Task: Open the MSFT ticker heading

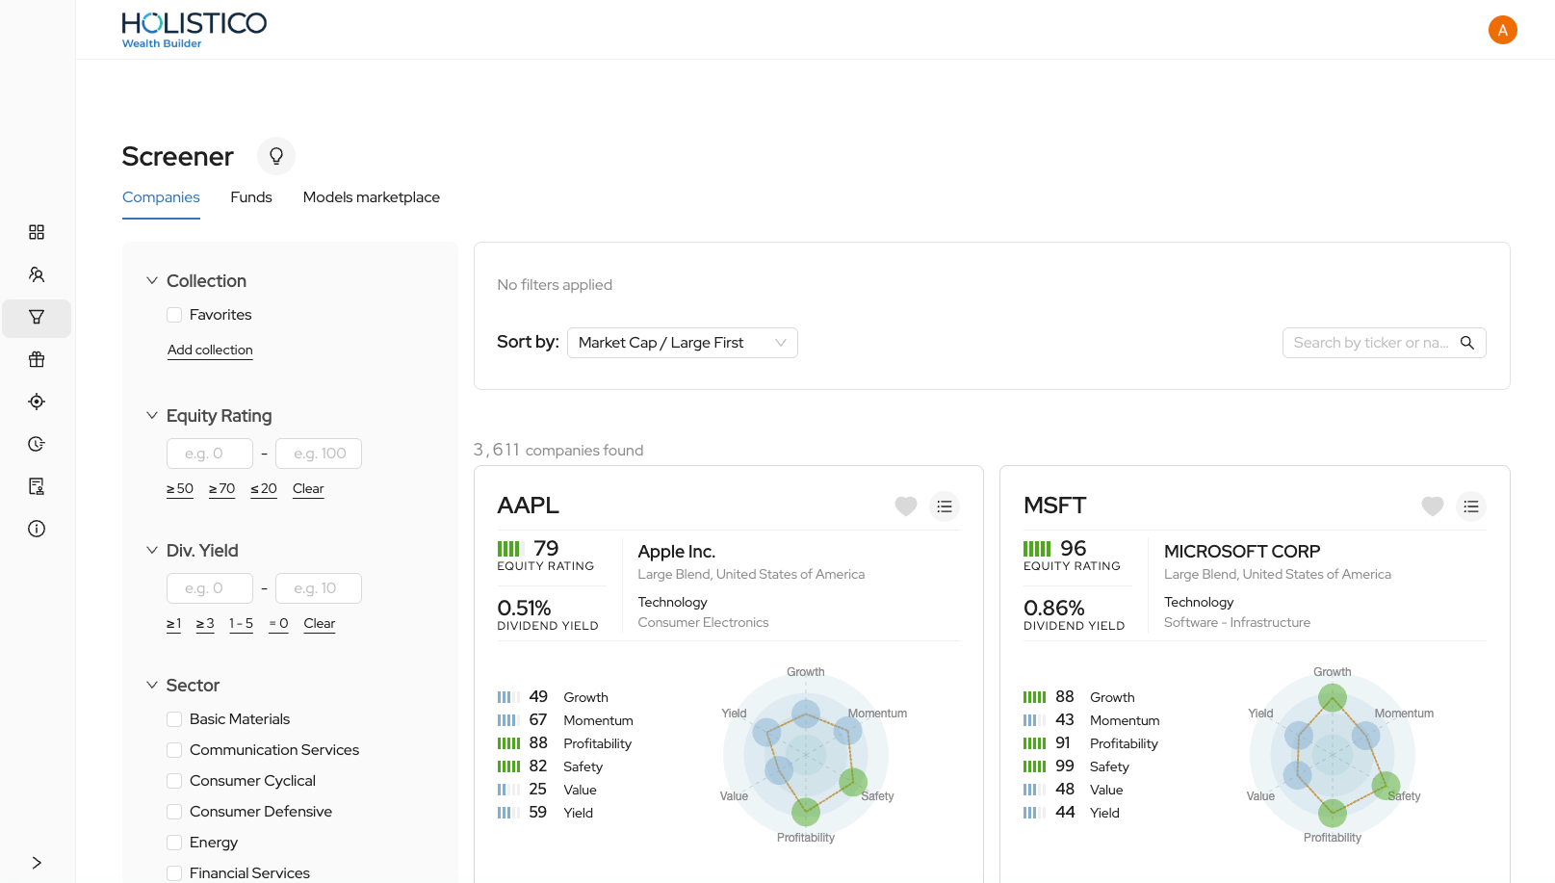Action: click(x=1054, y=506)
